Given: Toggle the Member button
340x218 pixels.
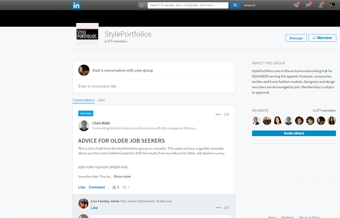Looking at the screenshot, I should tap(322, 38).
